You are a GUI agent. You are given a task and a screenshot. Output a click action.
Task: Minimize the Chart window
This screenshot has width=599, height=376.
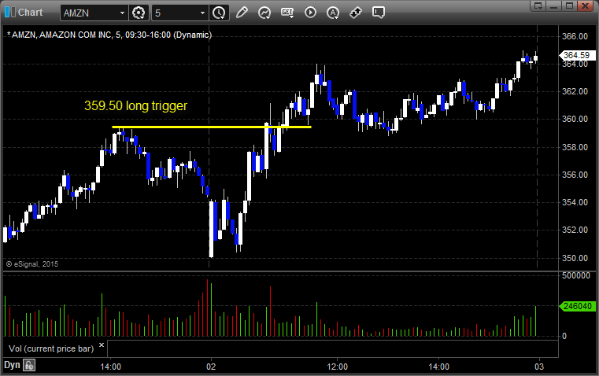[553, 6]
